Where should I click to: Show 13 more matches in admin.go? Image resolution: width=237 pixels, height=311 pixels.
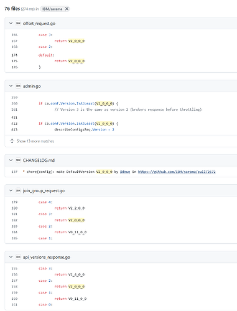click(x=35, y=141)
